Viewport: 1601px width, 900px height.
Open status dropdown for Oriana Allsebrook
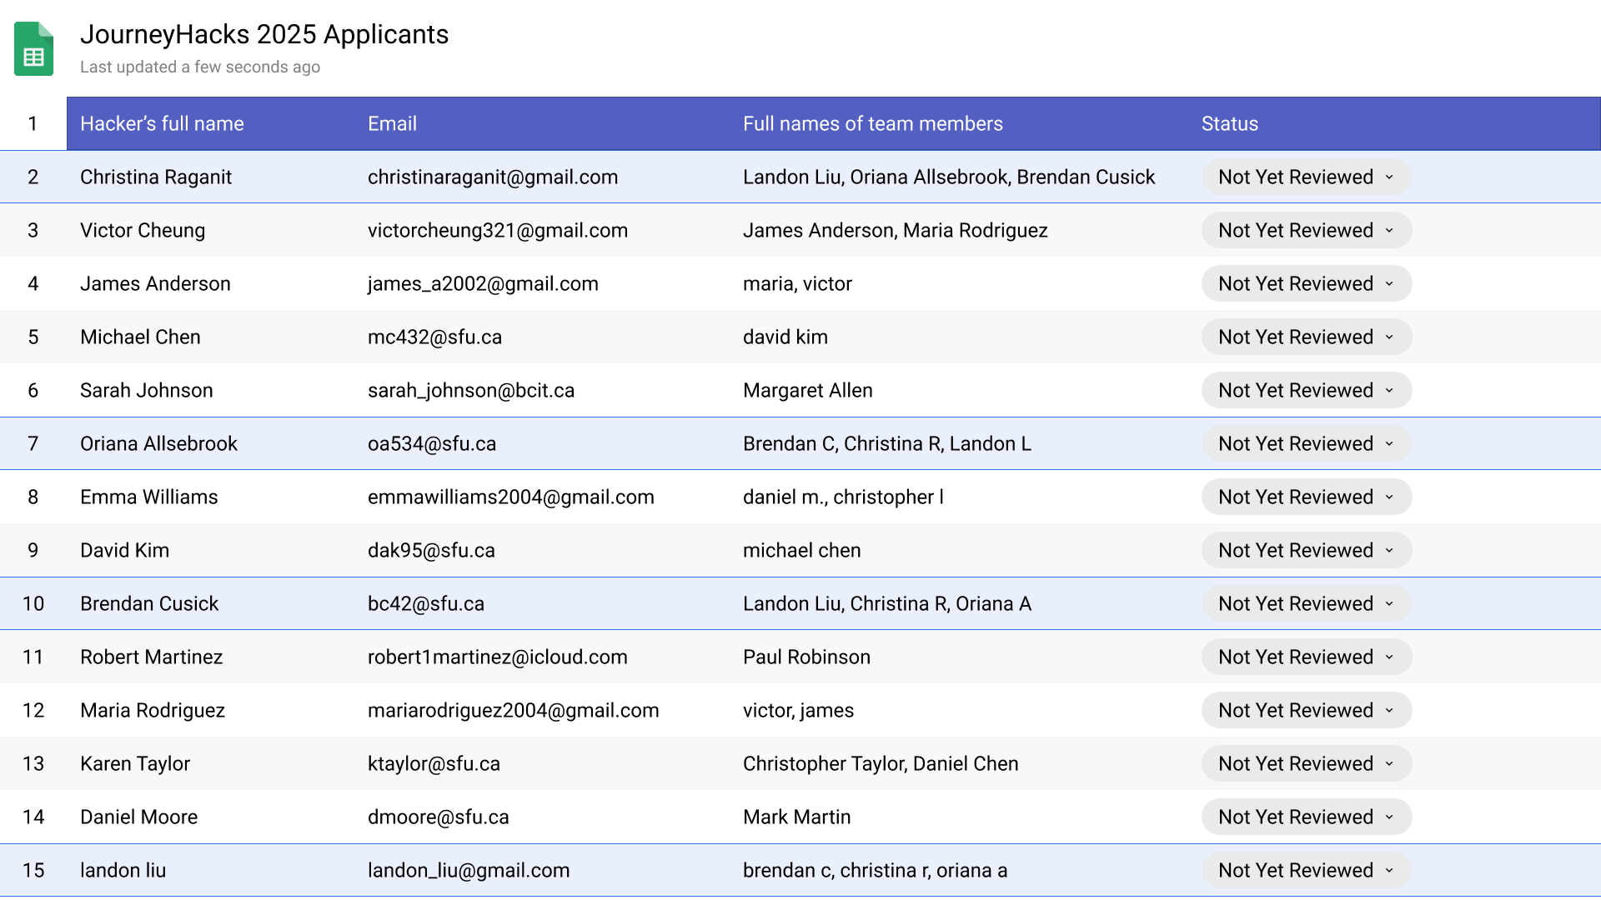point(1306,443)
